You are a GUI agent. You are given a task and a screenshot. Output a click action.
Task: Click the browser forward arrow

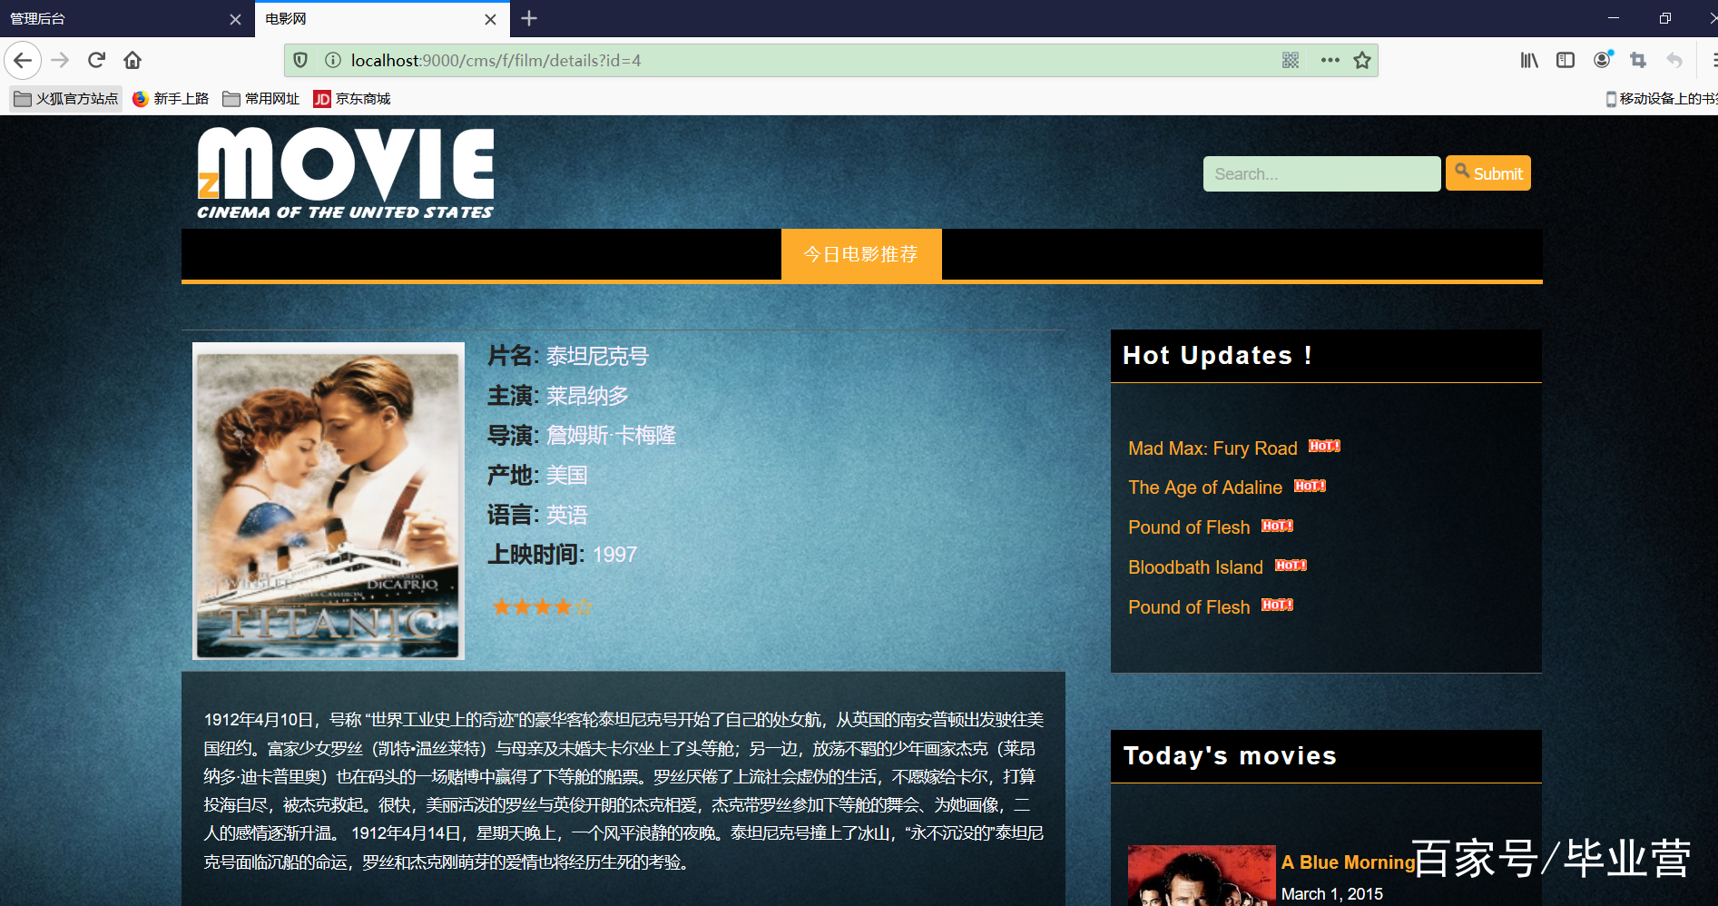click(60, 61)
